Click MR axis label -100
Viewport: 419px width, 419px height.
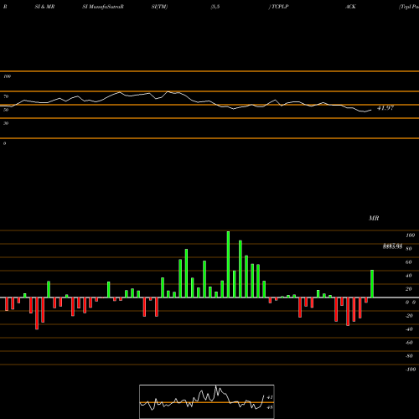[410, 370]
